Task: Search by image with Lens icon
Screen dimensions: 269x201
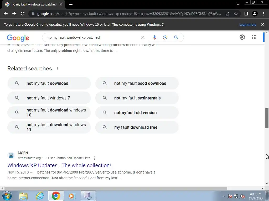Action: pos(165,37)
